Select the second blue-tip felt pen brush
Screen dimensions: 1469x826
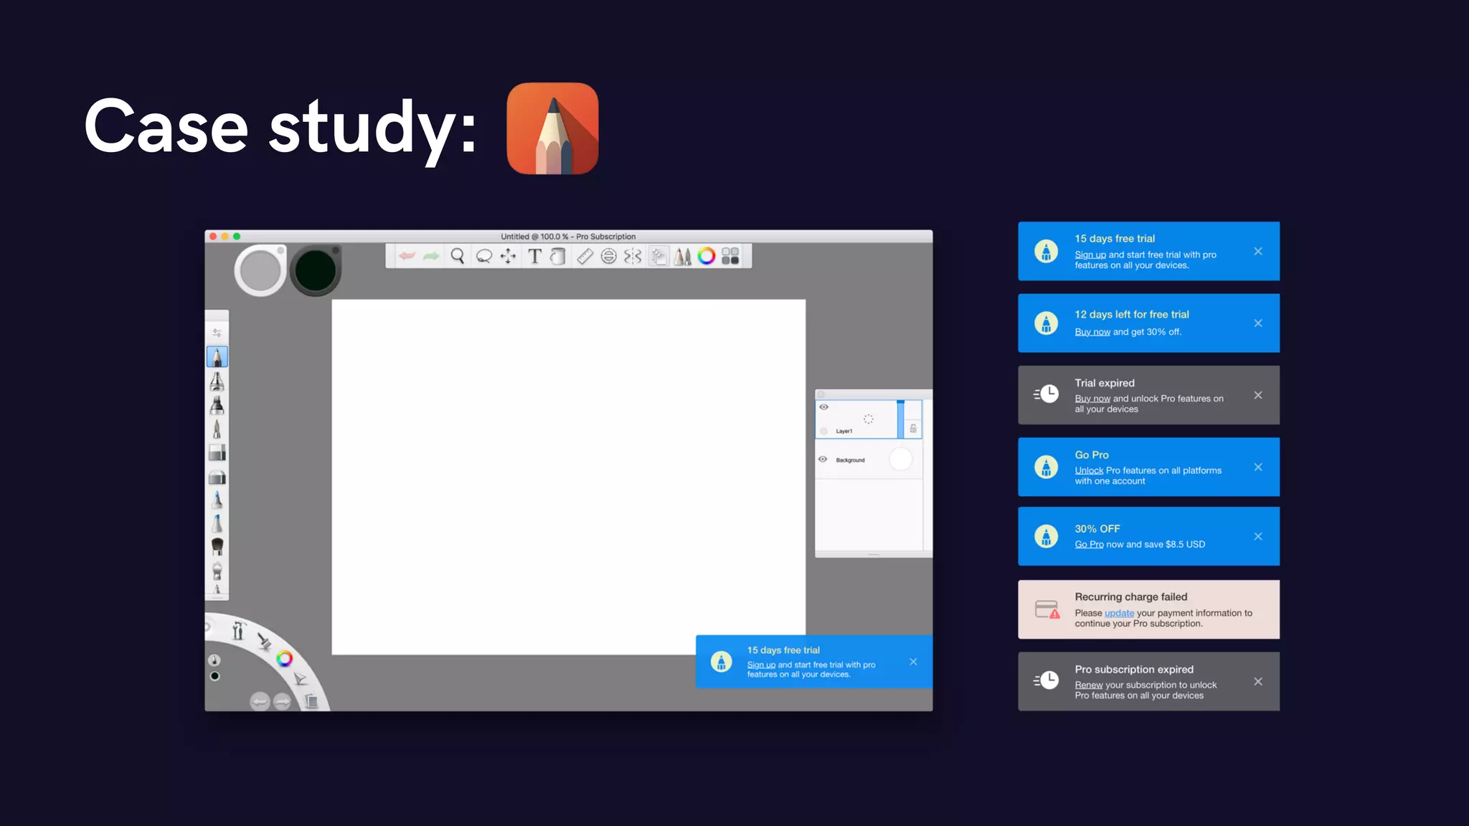coord(217,523)
